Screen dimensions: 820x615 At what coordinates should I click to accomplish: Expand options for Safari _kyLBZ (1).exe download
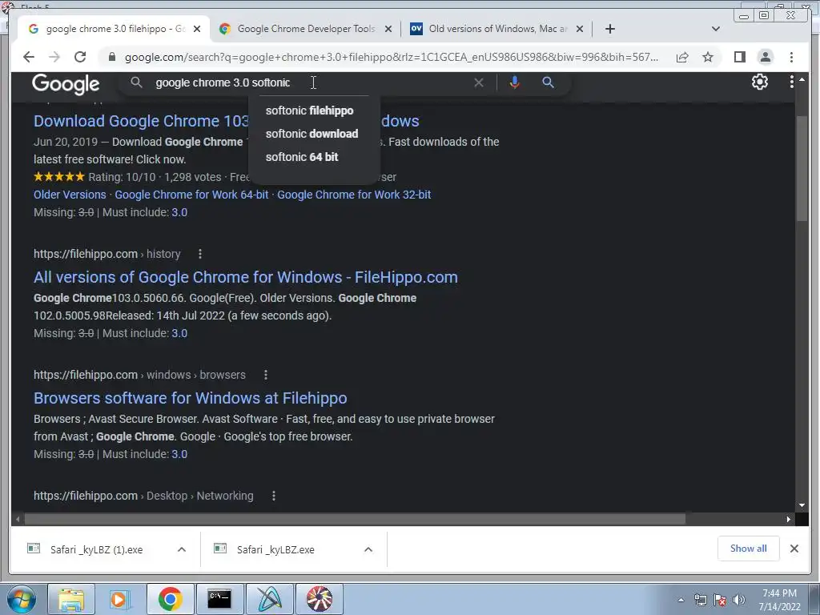pos(182,549)
